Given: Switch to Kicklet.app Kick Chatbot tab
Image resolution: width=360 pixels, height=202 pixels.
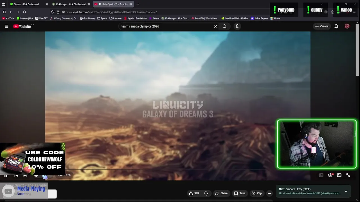Looking at the screenshot, I should (71, 4).
